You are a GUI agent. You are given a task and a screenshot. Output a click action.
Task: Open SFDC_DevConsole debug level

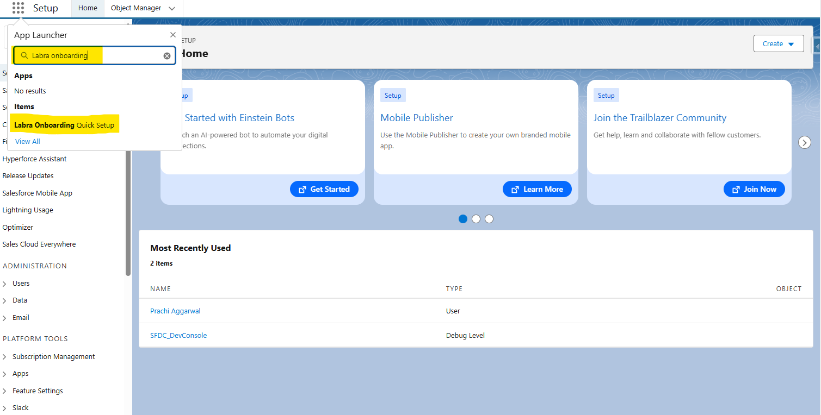tap(178, 336)
